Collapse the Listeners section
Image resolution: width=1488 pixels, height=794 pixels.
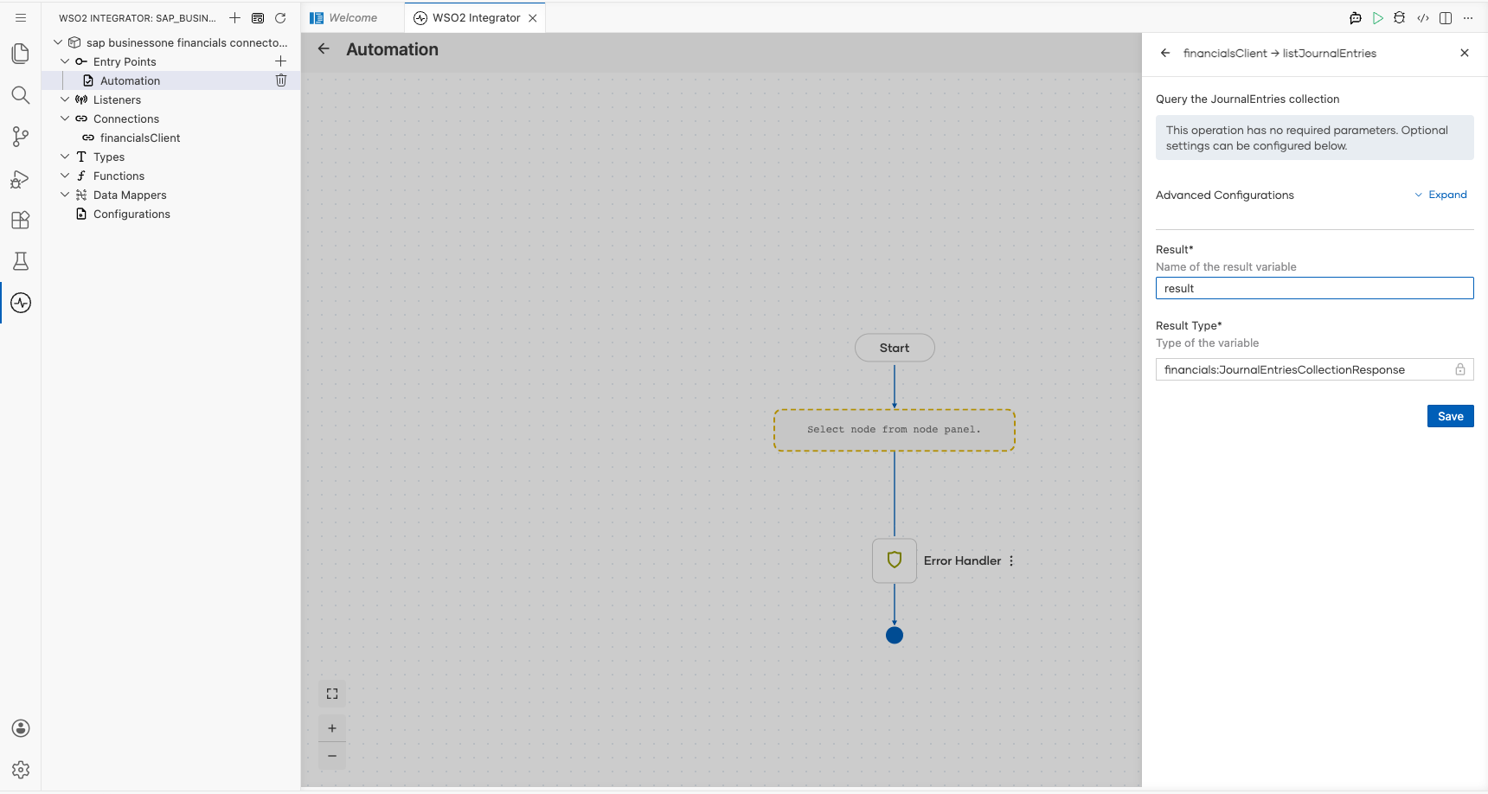65,99
